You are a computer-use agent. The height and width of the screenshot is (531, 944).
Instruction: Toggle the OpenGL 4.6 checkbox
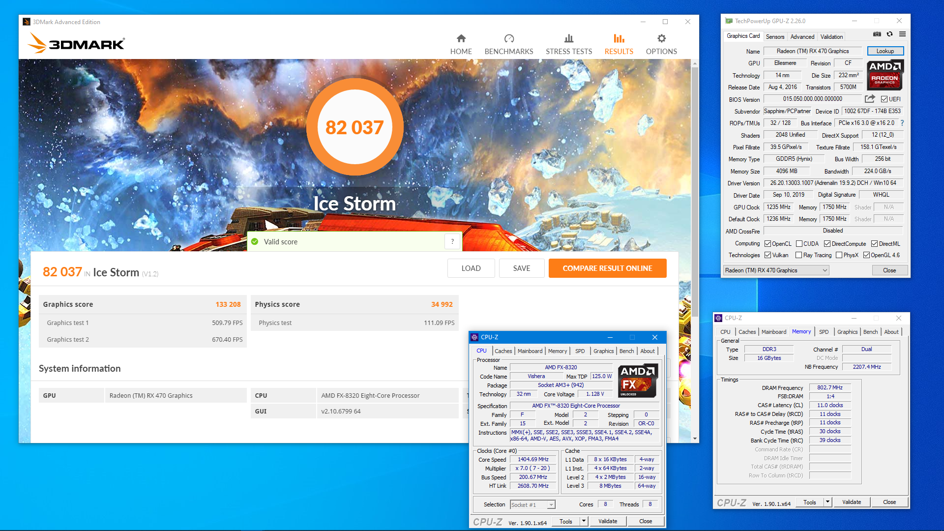866,255
